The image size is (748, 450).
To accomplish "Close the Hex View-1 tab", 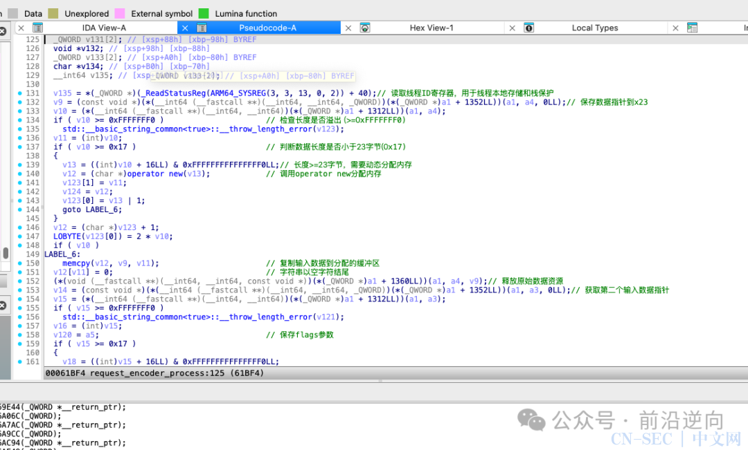I will click(348, 28).
